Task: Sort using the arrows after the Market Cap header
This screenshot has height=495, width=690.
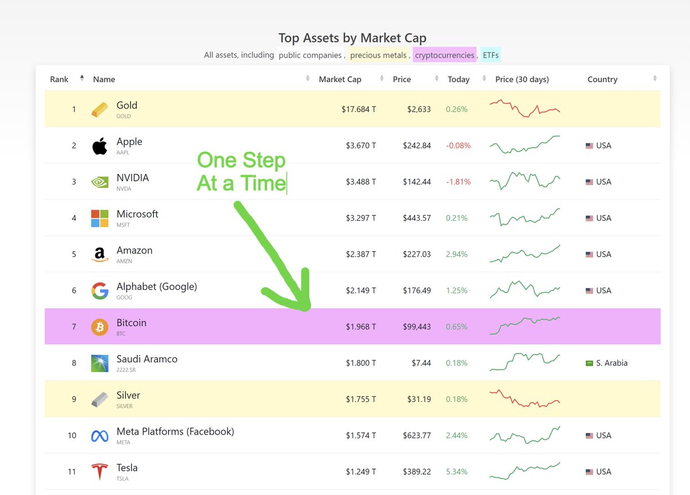Action: coord(381,79)
